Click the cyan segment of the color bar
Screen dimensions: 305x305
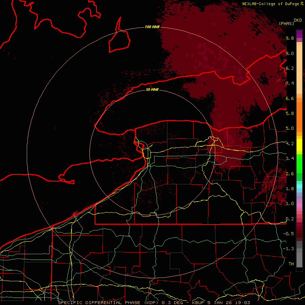pos(299,186)
